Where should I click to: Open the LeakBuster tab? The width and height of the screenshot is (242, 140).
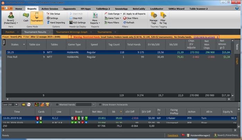[157, 9]
